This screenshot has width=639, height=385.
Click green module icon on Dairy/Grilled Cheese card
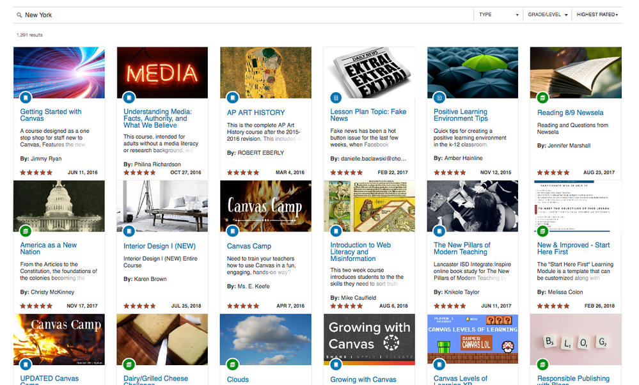(129, 365)
